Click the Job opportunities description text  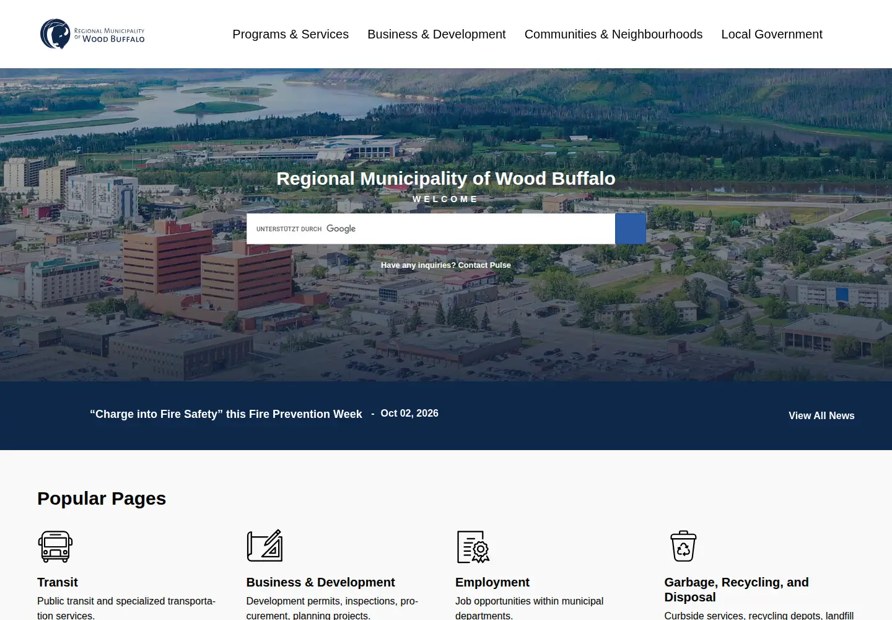coord(529,608)
